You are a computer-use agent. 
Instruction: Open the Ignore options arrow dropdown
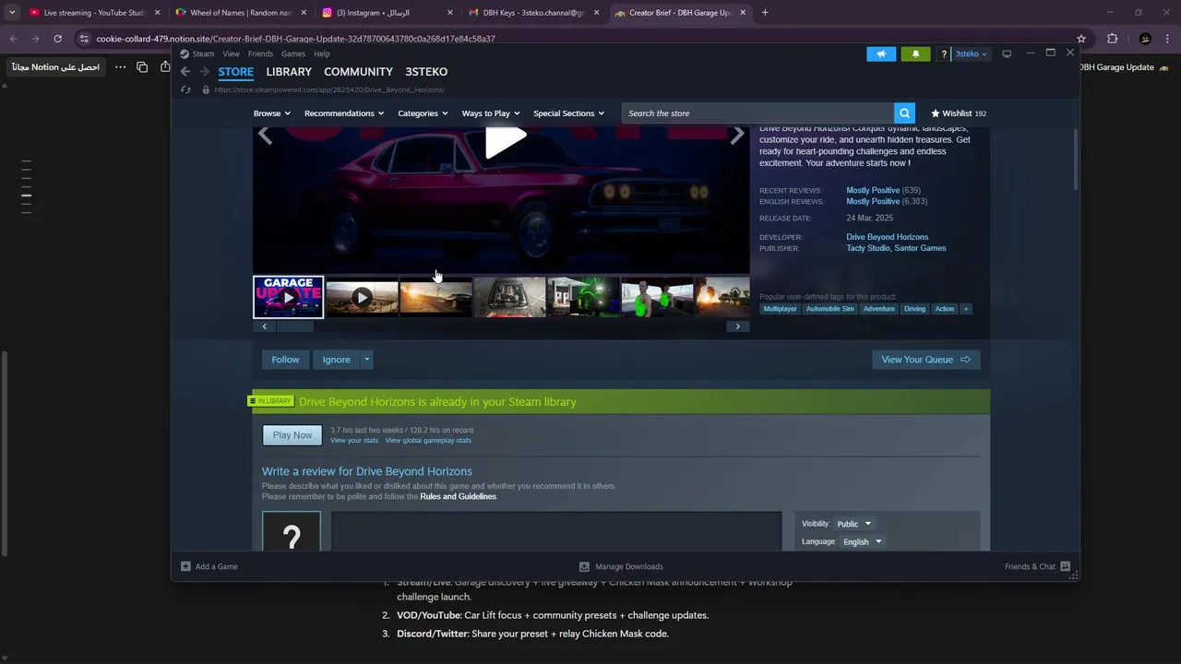[x=366, y=360]
